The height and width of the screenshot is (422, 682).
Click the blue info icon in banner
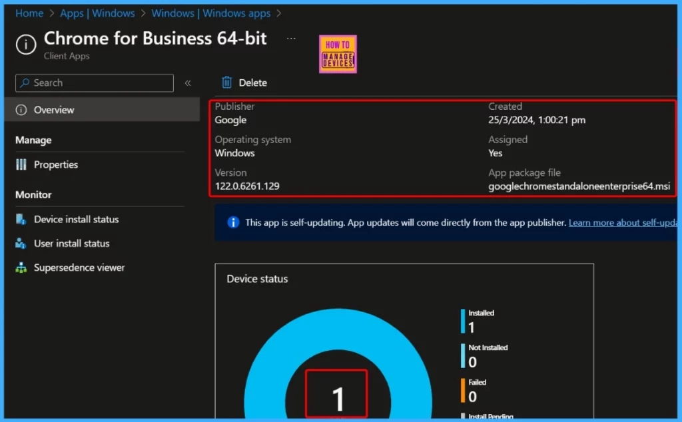tap(233, 222)
